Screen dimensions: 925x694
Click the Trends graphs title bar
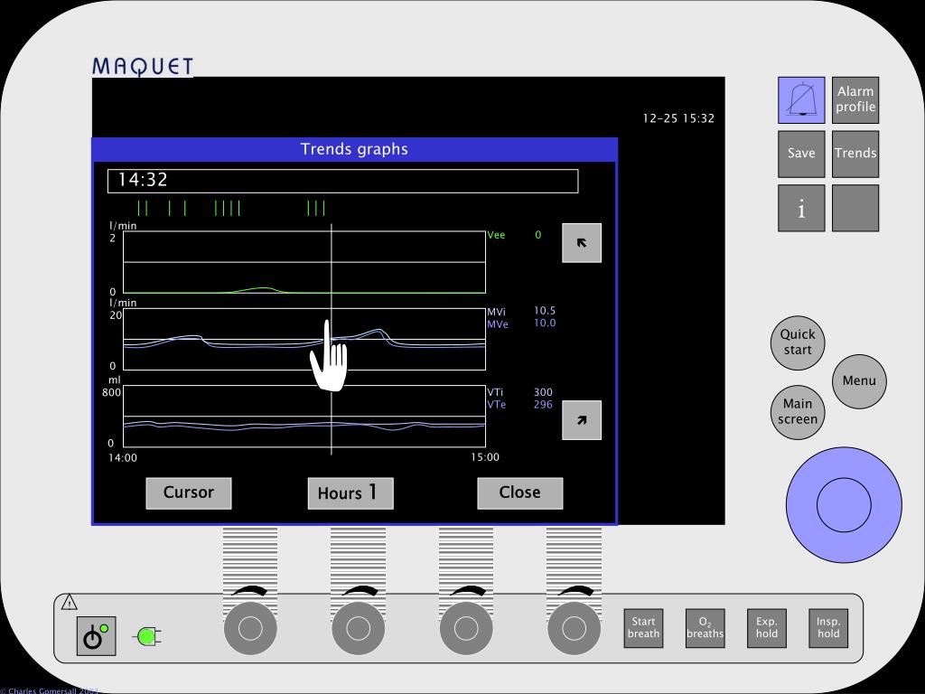click(354, 149)
